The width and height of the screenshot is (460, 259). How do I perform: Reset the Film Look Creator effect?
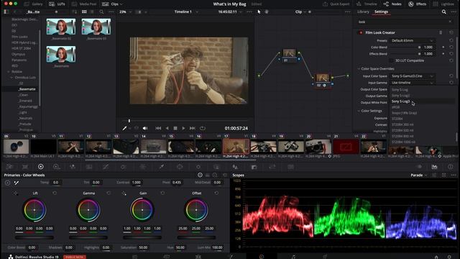point(451,32)
